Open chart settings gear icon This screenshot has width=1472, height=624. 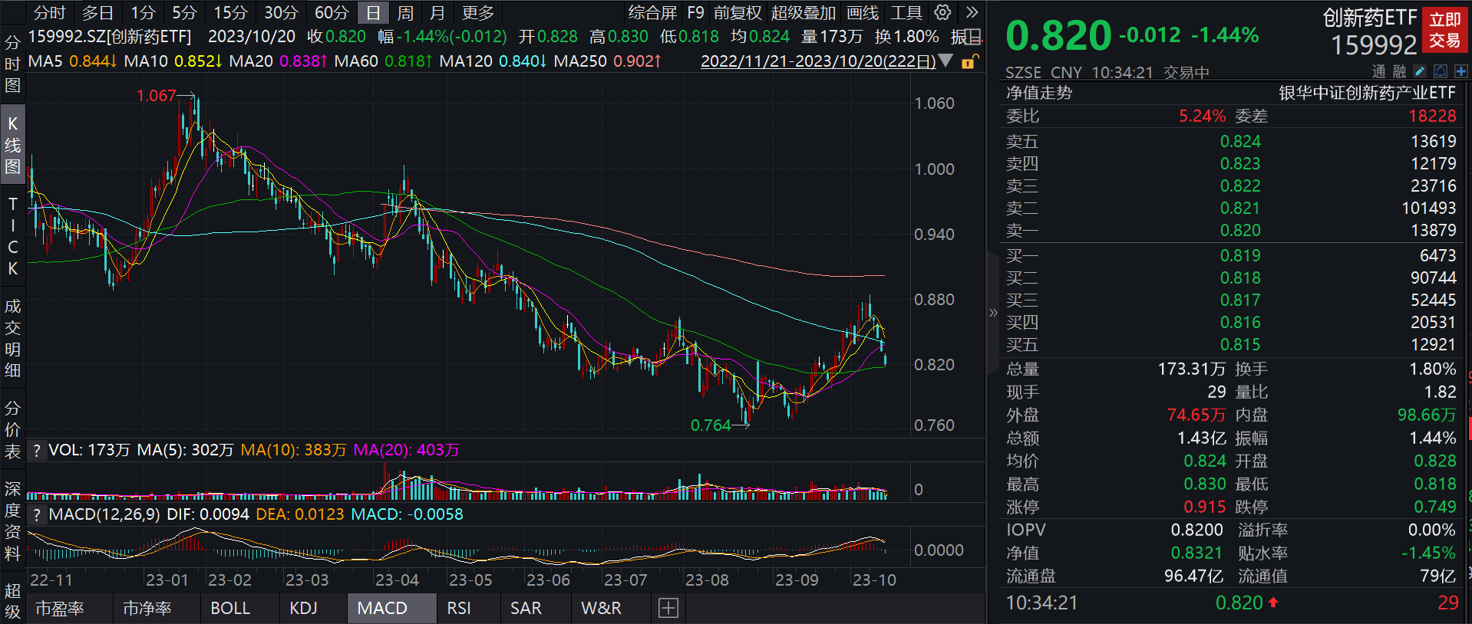coord(942,12)
